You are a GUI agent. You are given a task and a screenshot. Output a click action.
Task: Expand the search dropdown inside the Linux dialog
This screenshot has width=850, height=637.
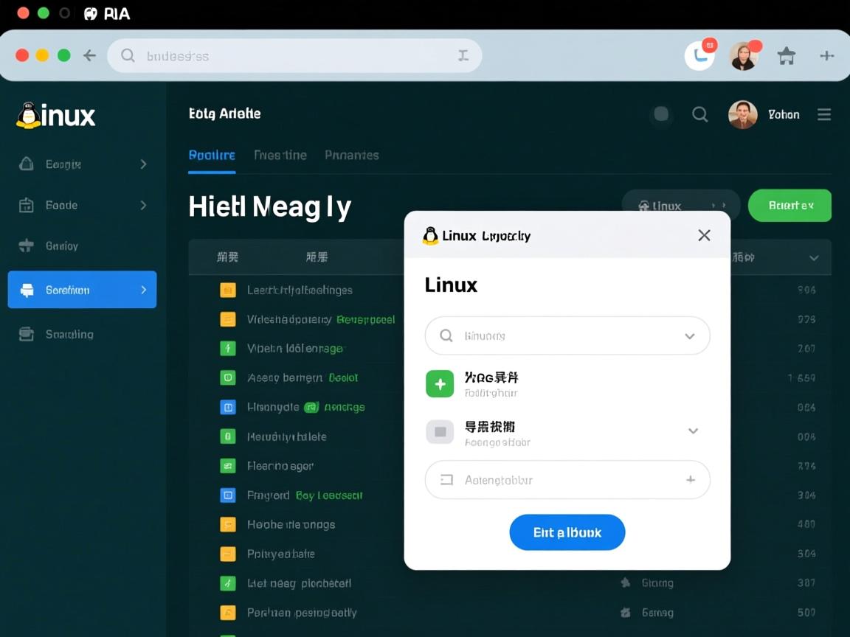pos(691,335)
